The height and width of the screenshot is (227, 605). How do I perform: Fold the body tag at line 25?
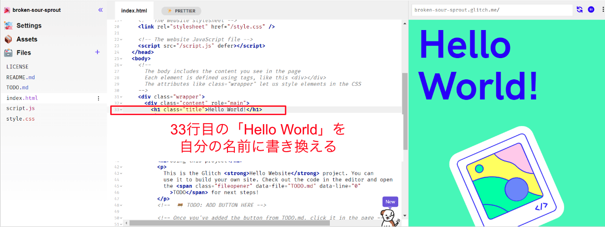121,59
